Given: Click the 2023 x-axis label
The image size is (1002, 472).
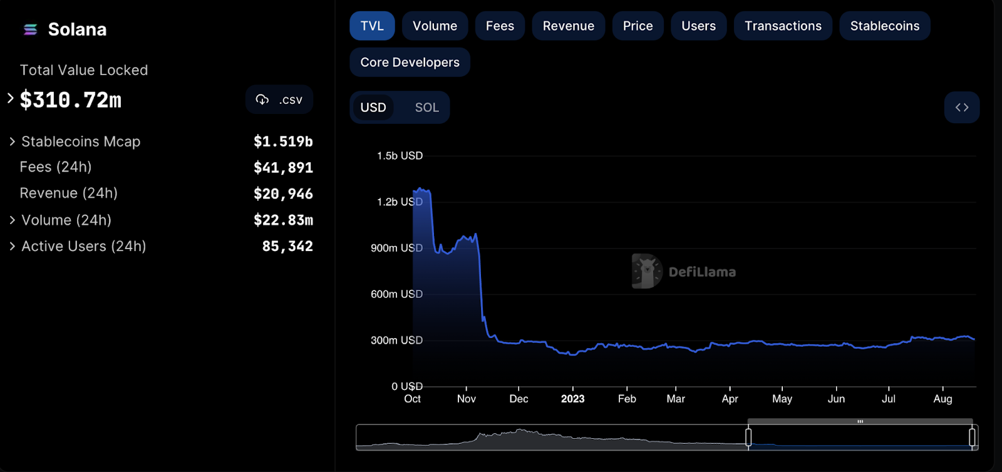Looking at the screenshot, I should [x=572, y=399].
